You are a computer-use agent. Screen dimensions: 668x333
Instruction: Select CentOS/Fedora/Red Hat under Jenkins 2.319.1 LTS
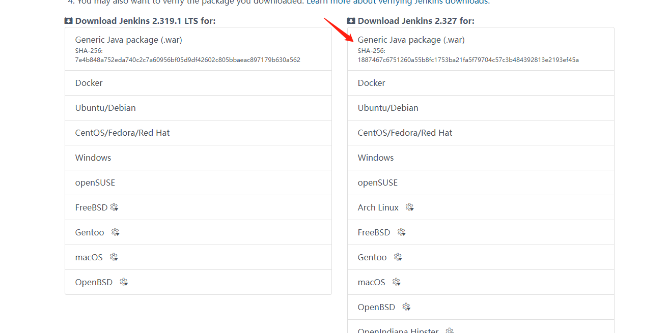(198, 133)
